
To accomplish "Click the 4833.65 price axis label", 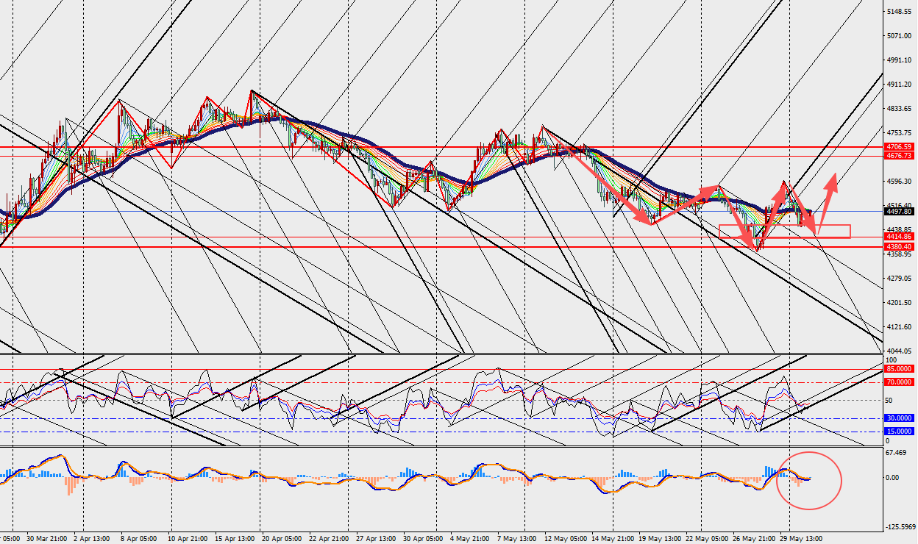I will [x=900, y=109].
